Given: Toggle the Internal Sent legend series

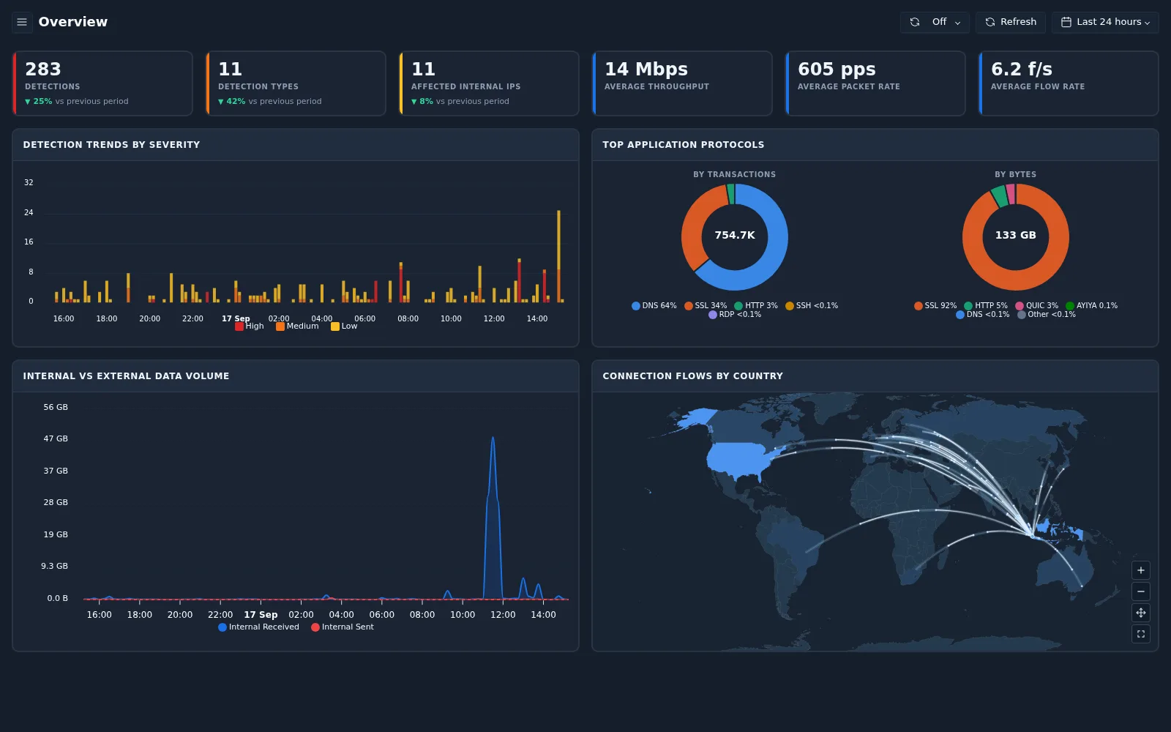Looking at the screenshot, I should [343, 627].
